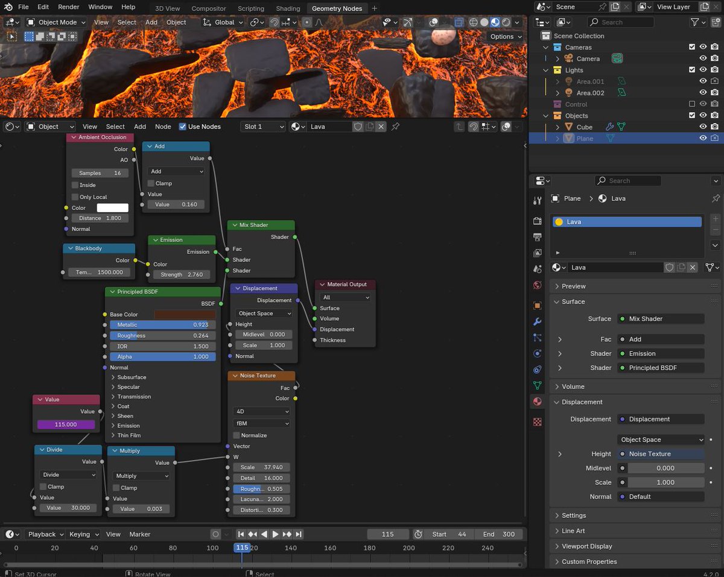
Task: Enable Only Local on Ambient Occlusion node
Action: click(75, 197)
